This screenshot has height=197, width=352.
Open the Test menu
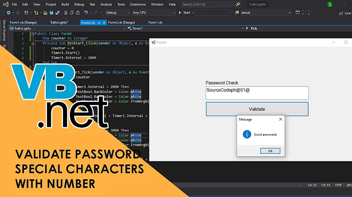click(92, 4)
